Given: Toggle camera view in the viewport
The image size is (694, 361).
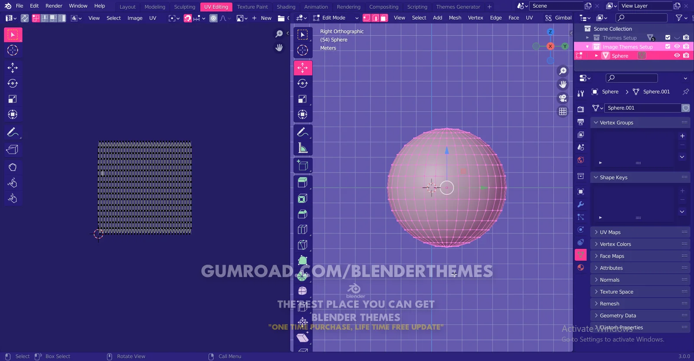Looking at the screenshot, I should click(563, 98).
